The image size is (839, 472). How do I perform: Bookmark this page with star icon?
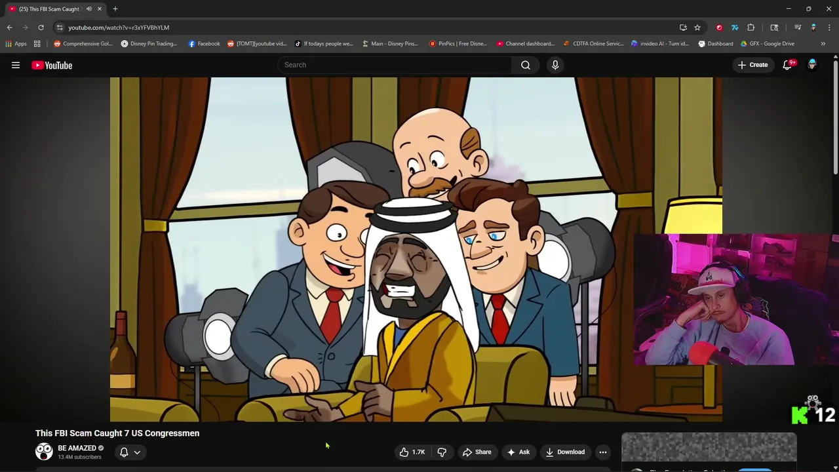click(x=697, y=28)
